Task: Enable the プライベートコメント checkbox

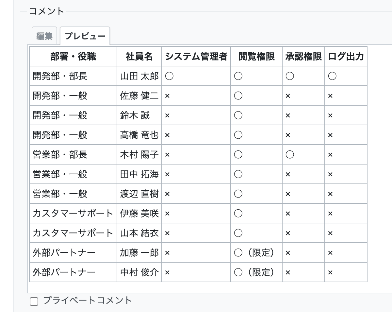Action: [x=34, y=301]
